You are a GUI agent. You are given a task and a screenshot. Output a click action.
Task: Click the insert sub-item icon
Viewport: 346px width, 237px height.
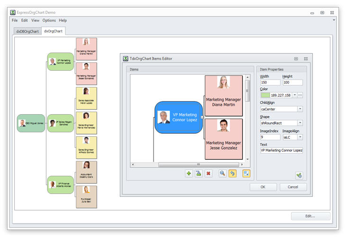click(199, 173)
